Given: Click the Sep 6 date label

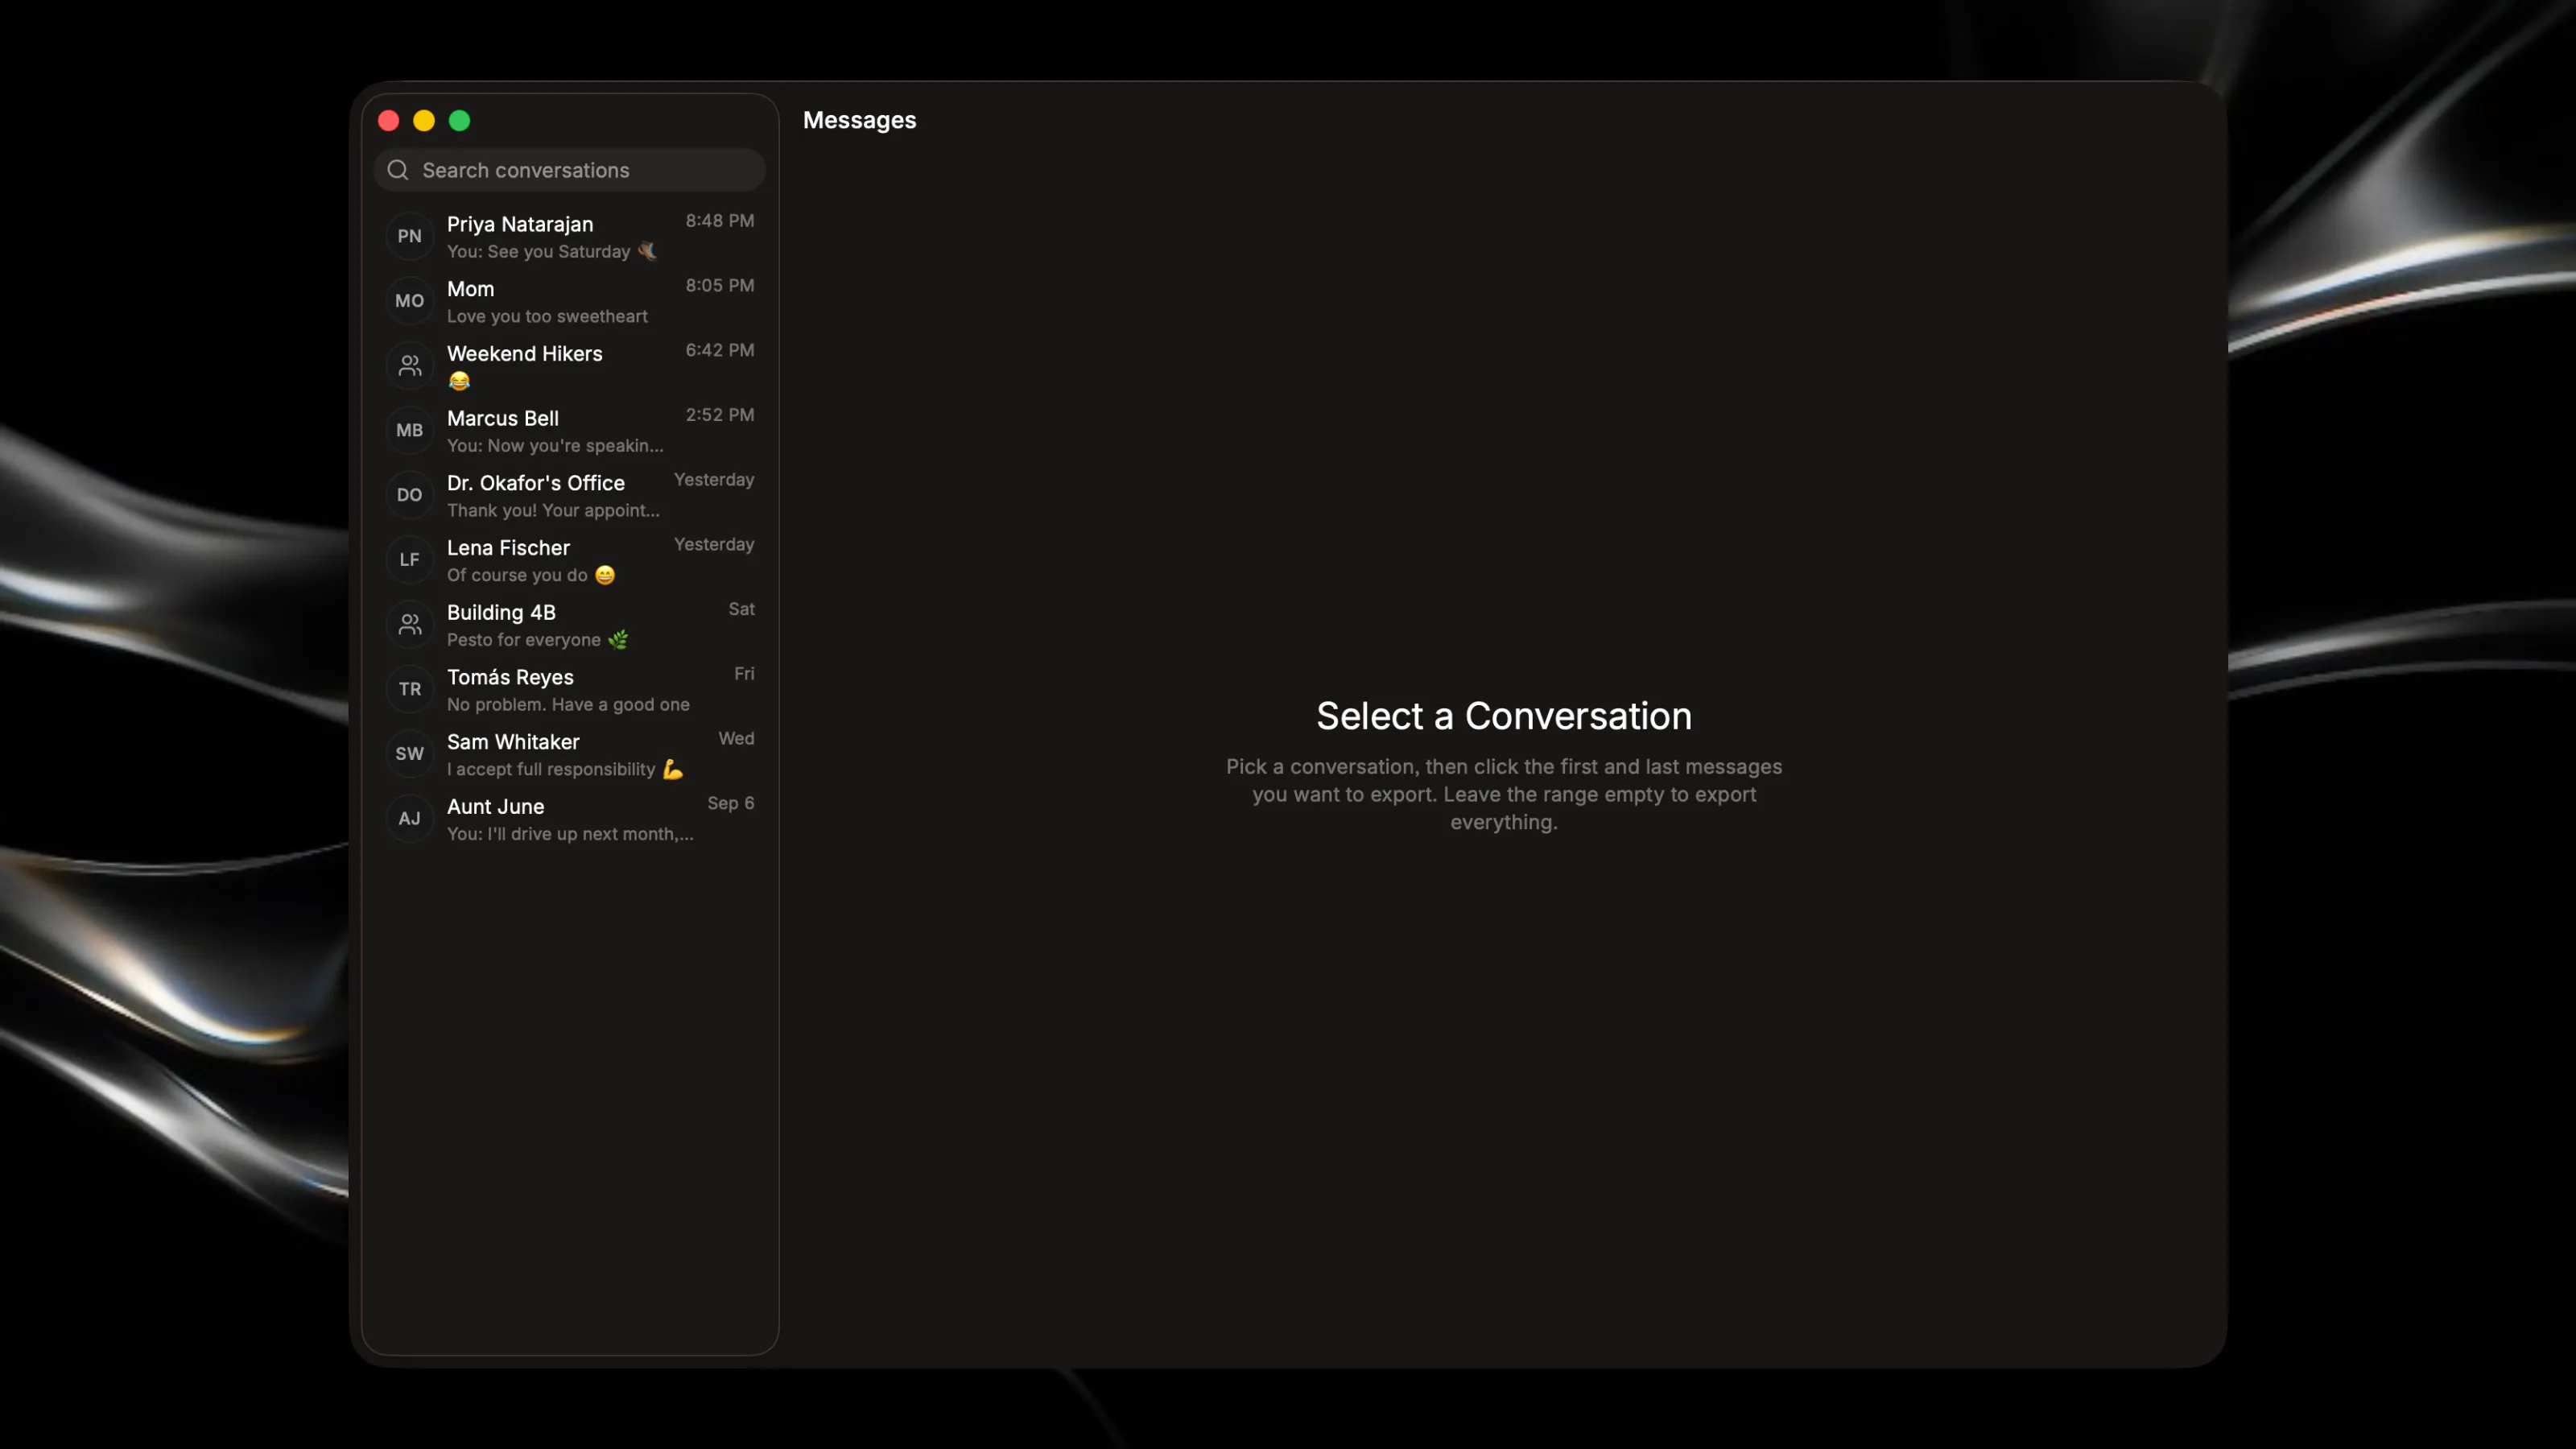Looking at the screenshot, I should click(731, 803).
